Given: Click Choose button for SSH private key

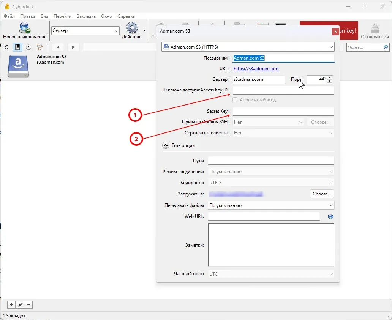Looking at the screenshot, I should click(x=320, y=122).
